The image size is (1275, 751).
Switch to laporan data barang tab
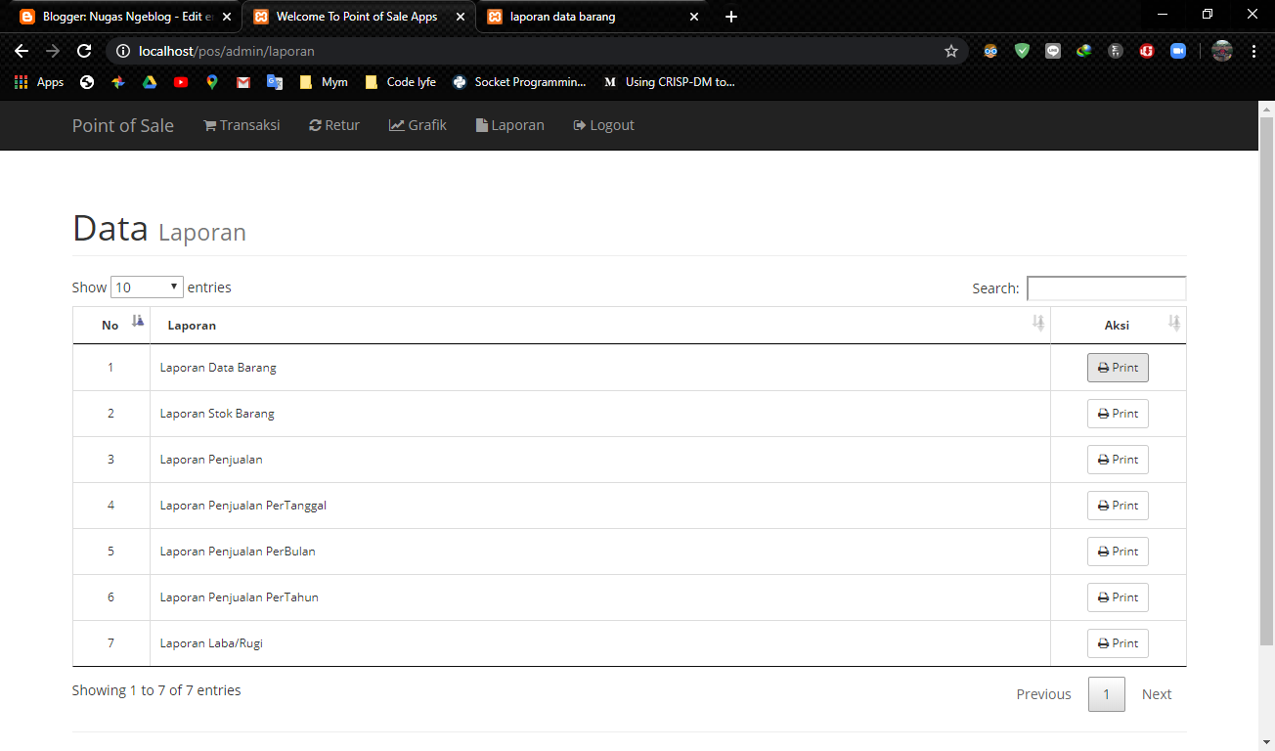point(594,17)
